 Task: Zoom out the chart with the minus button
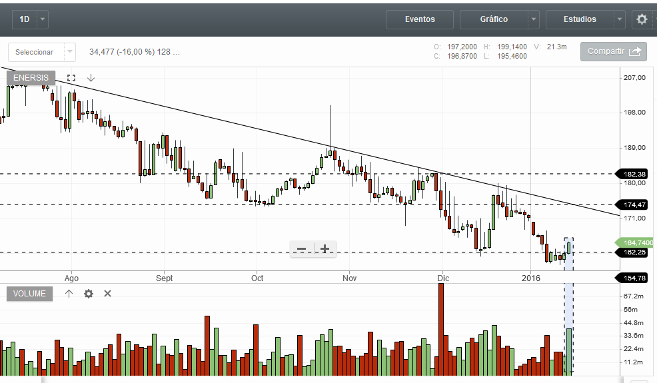click(301, 249)
